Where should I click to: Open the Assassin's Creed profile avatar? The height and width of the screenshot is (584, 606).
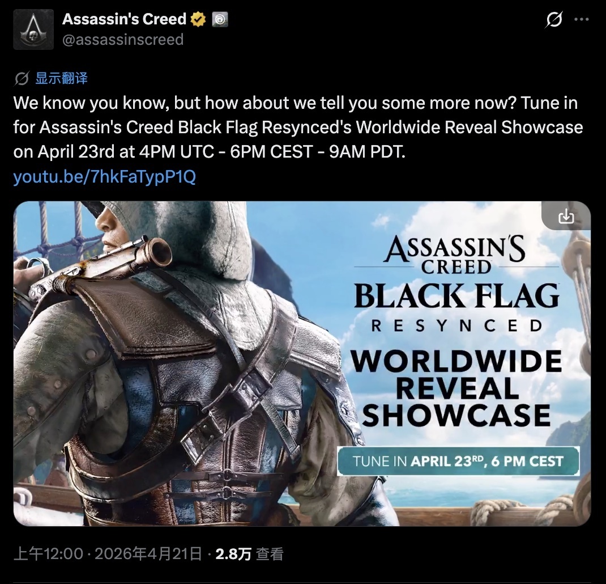[33, 29]
